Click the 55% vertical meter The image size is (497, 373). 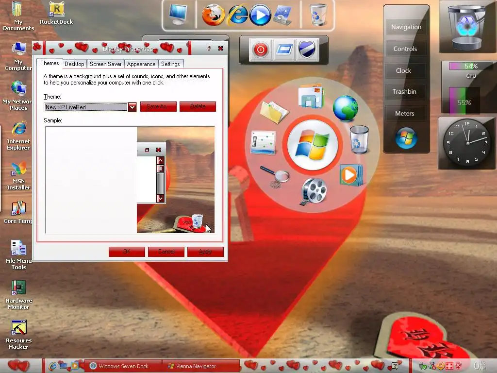coord(464,101)
